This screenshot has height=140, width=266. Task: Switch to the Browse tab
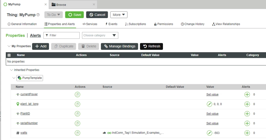[73, 5]
